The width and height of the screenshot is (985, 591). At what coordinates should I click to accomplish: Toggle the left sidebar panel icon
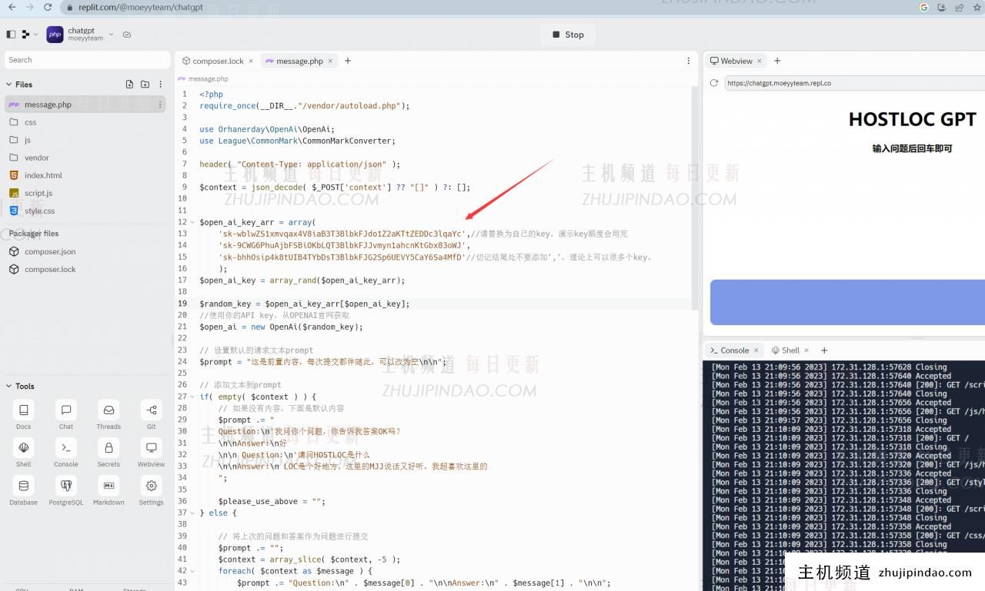(11, 35)
